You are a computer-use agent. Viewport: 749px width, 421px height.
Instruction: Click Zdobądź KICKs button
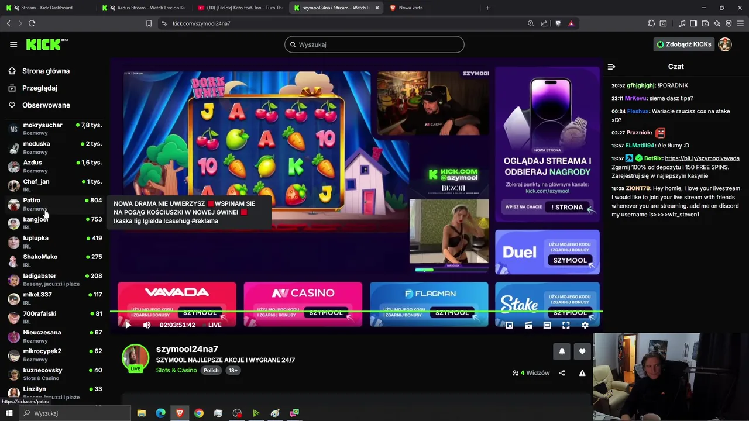click(x=683, y=44)
